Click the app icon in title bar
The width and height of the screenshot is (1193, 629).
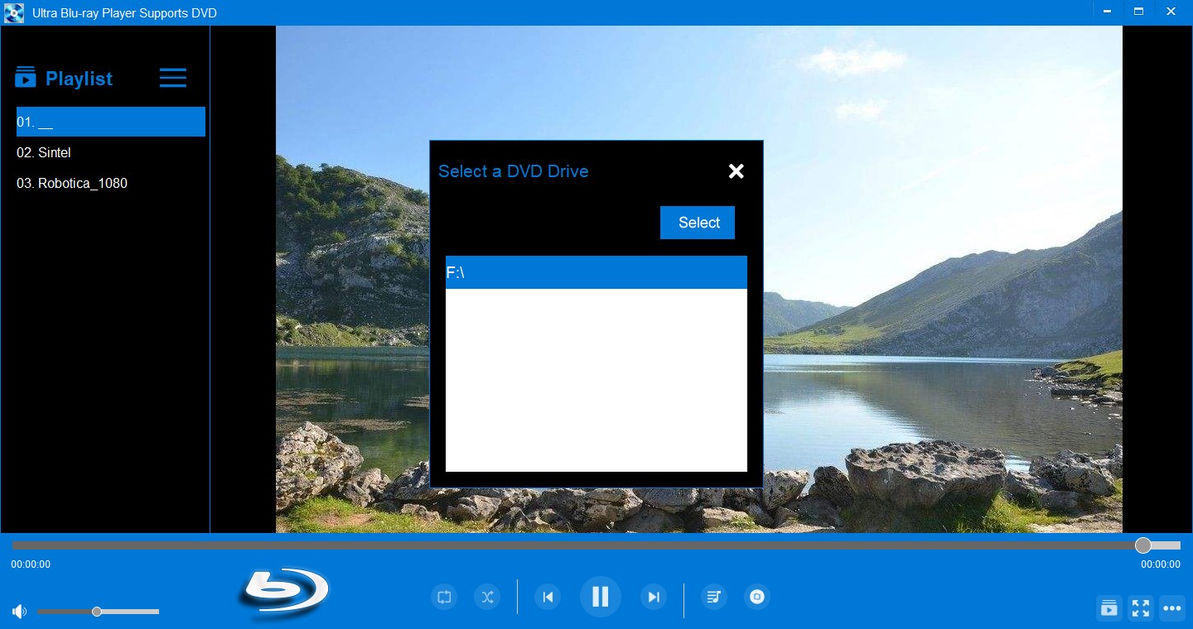[x=14, y=12]
